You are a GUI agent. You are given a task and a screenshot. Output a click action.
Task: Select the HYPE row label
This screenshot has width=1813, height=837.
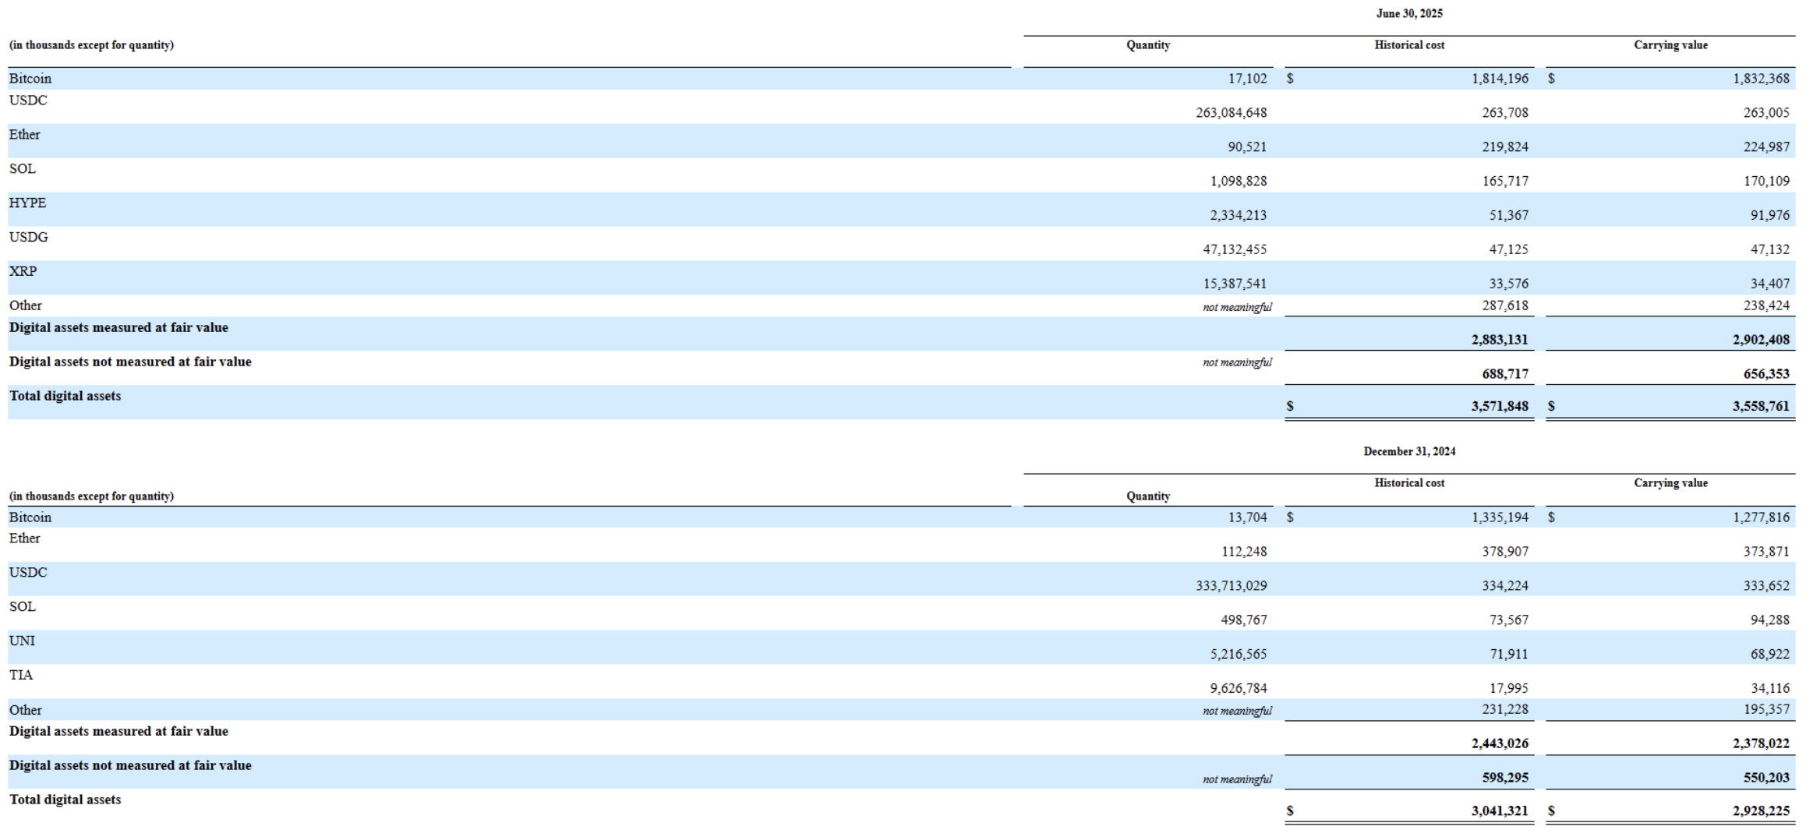pos(27,203)
